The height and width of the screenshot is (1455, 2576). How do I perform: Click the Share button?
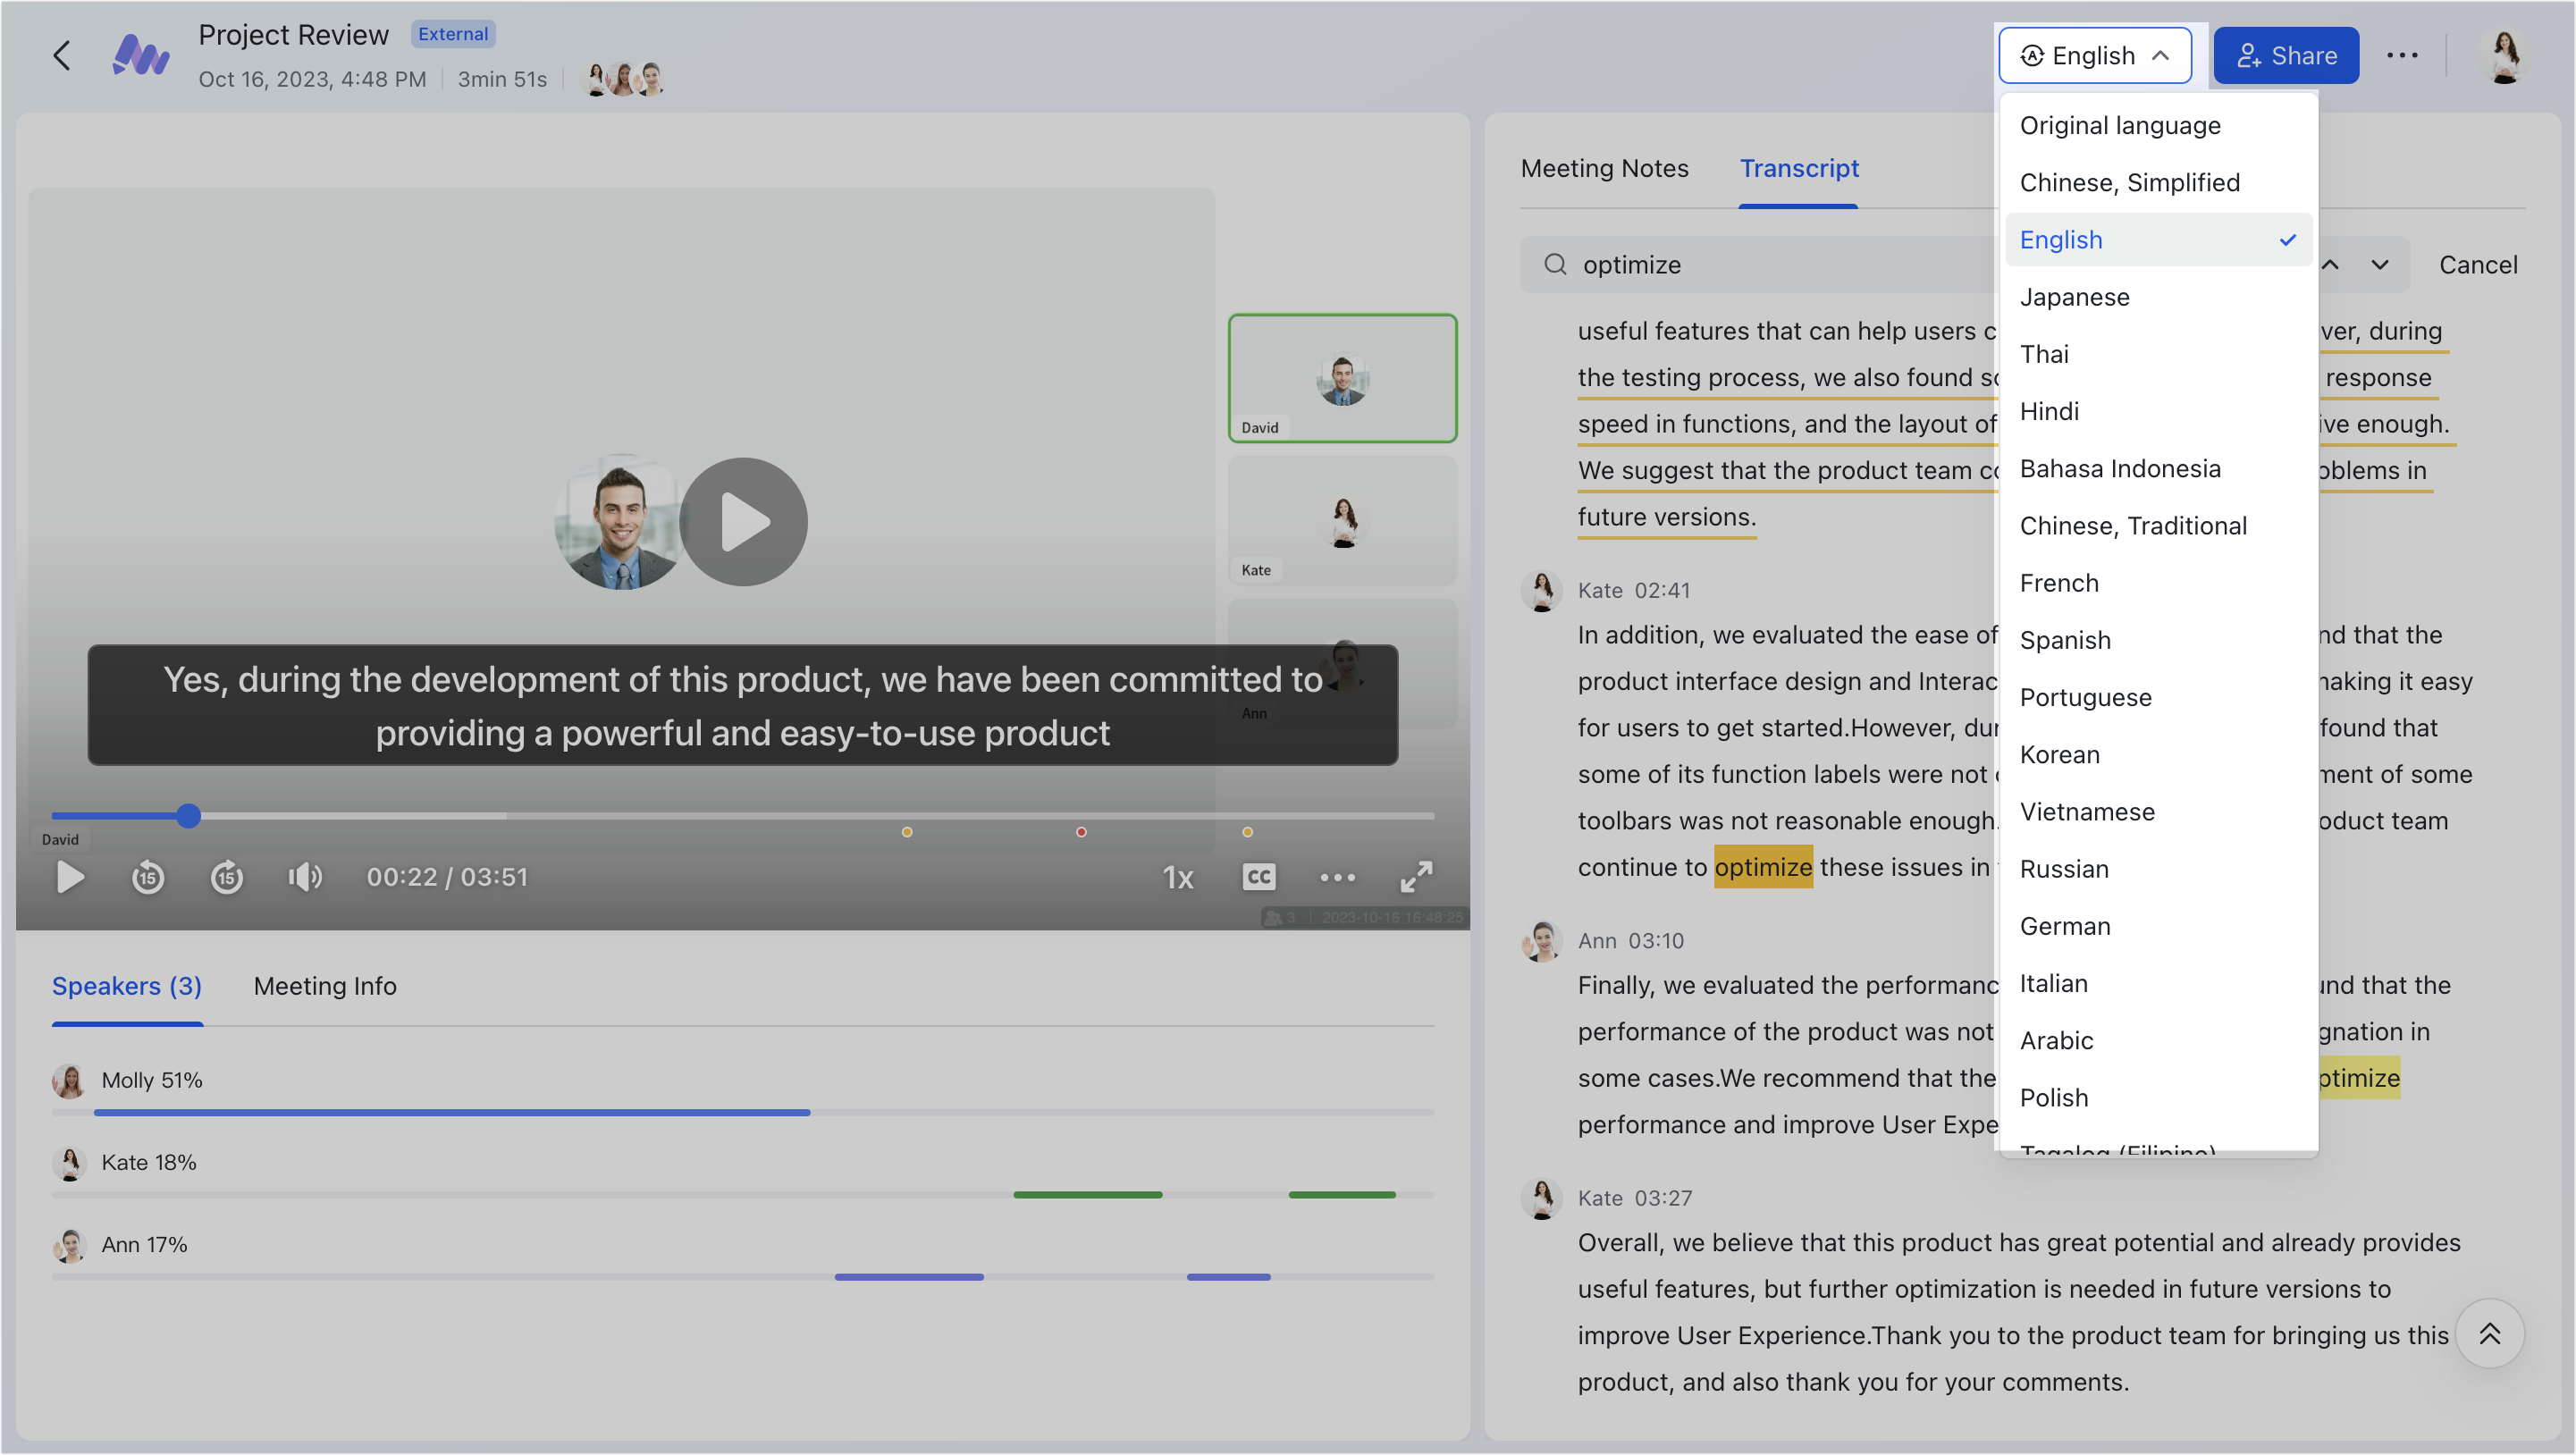tap(2286, 55)
